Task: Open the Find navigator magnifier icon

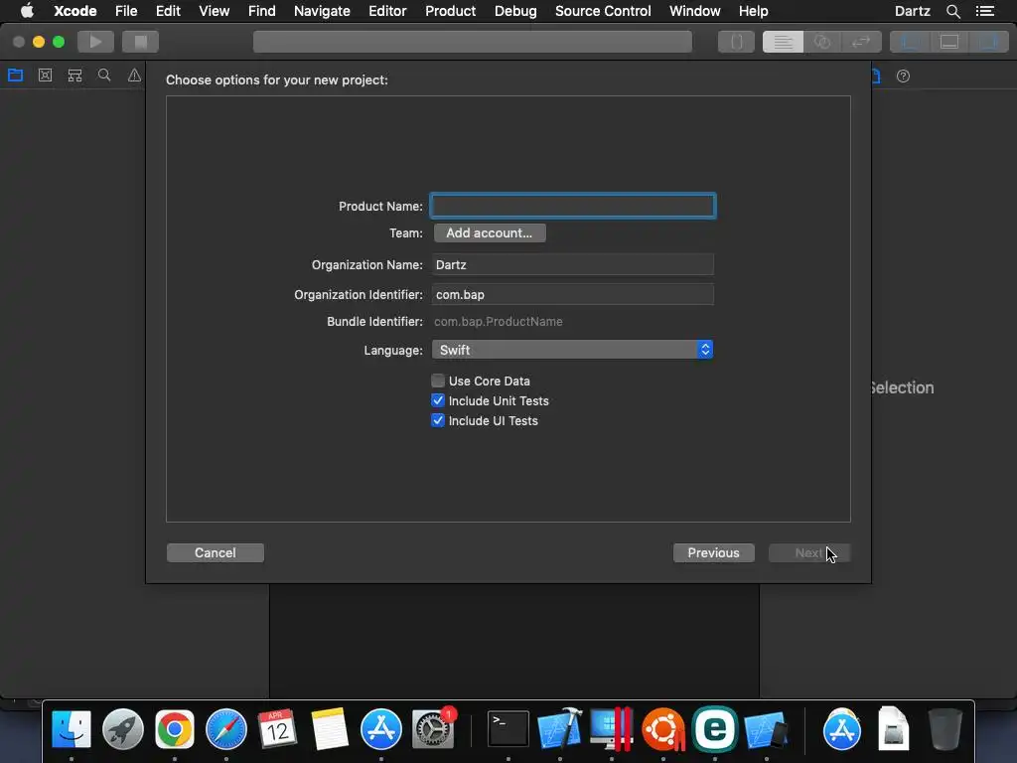Action: [103, 76]
